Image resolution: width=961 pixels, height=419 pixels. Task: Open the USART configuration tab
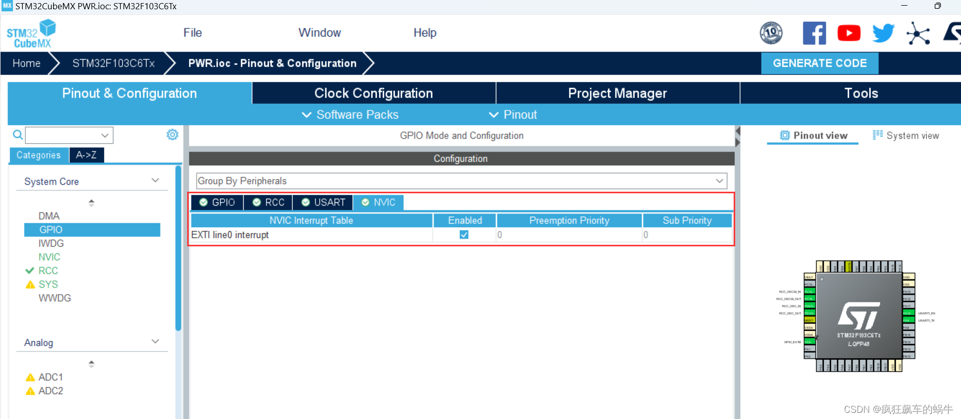point(323,203)
